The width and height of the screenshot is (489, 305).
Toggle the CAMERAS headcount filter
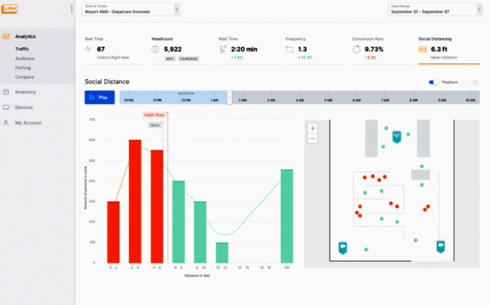(188, 59)
